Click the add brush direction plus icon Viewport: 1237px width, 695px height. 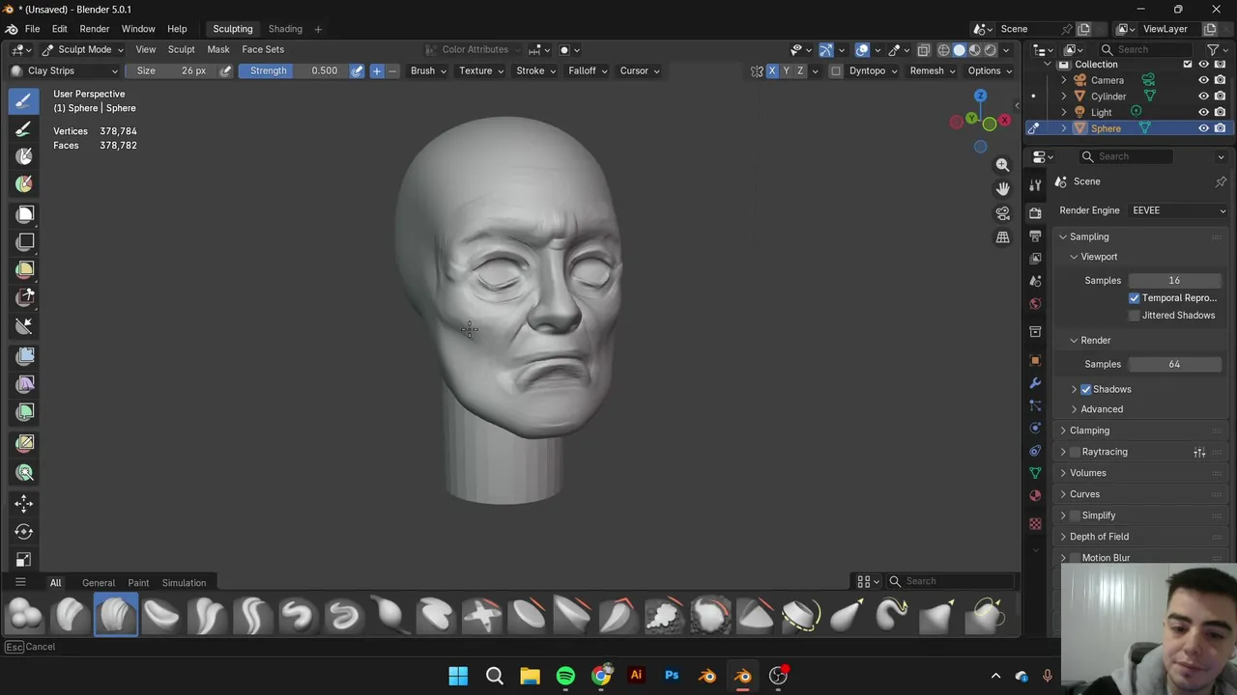[377, 70]
